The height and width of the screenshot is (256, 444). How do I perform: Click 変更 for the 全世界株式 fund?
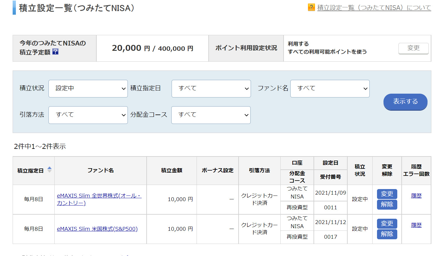pos(387,194)
